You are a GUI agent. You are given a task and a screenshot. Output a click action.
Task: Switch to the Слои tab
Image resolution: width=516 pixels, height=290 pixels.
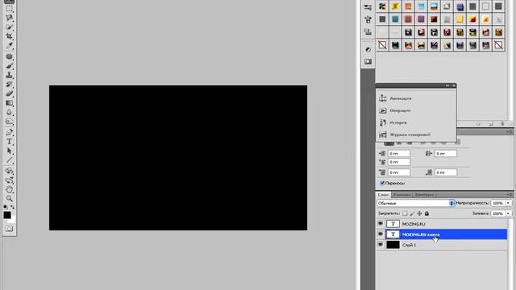[383, 195]
